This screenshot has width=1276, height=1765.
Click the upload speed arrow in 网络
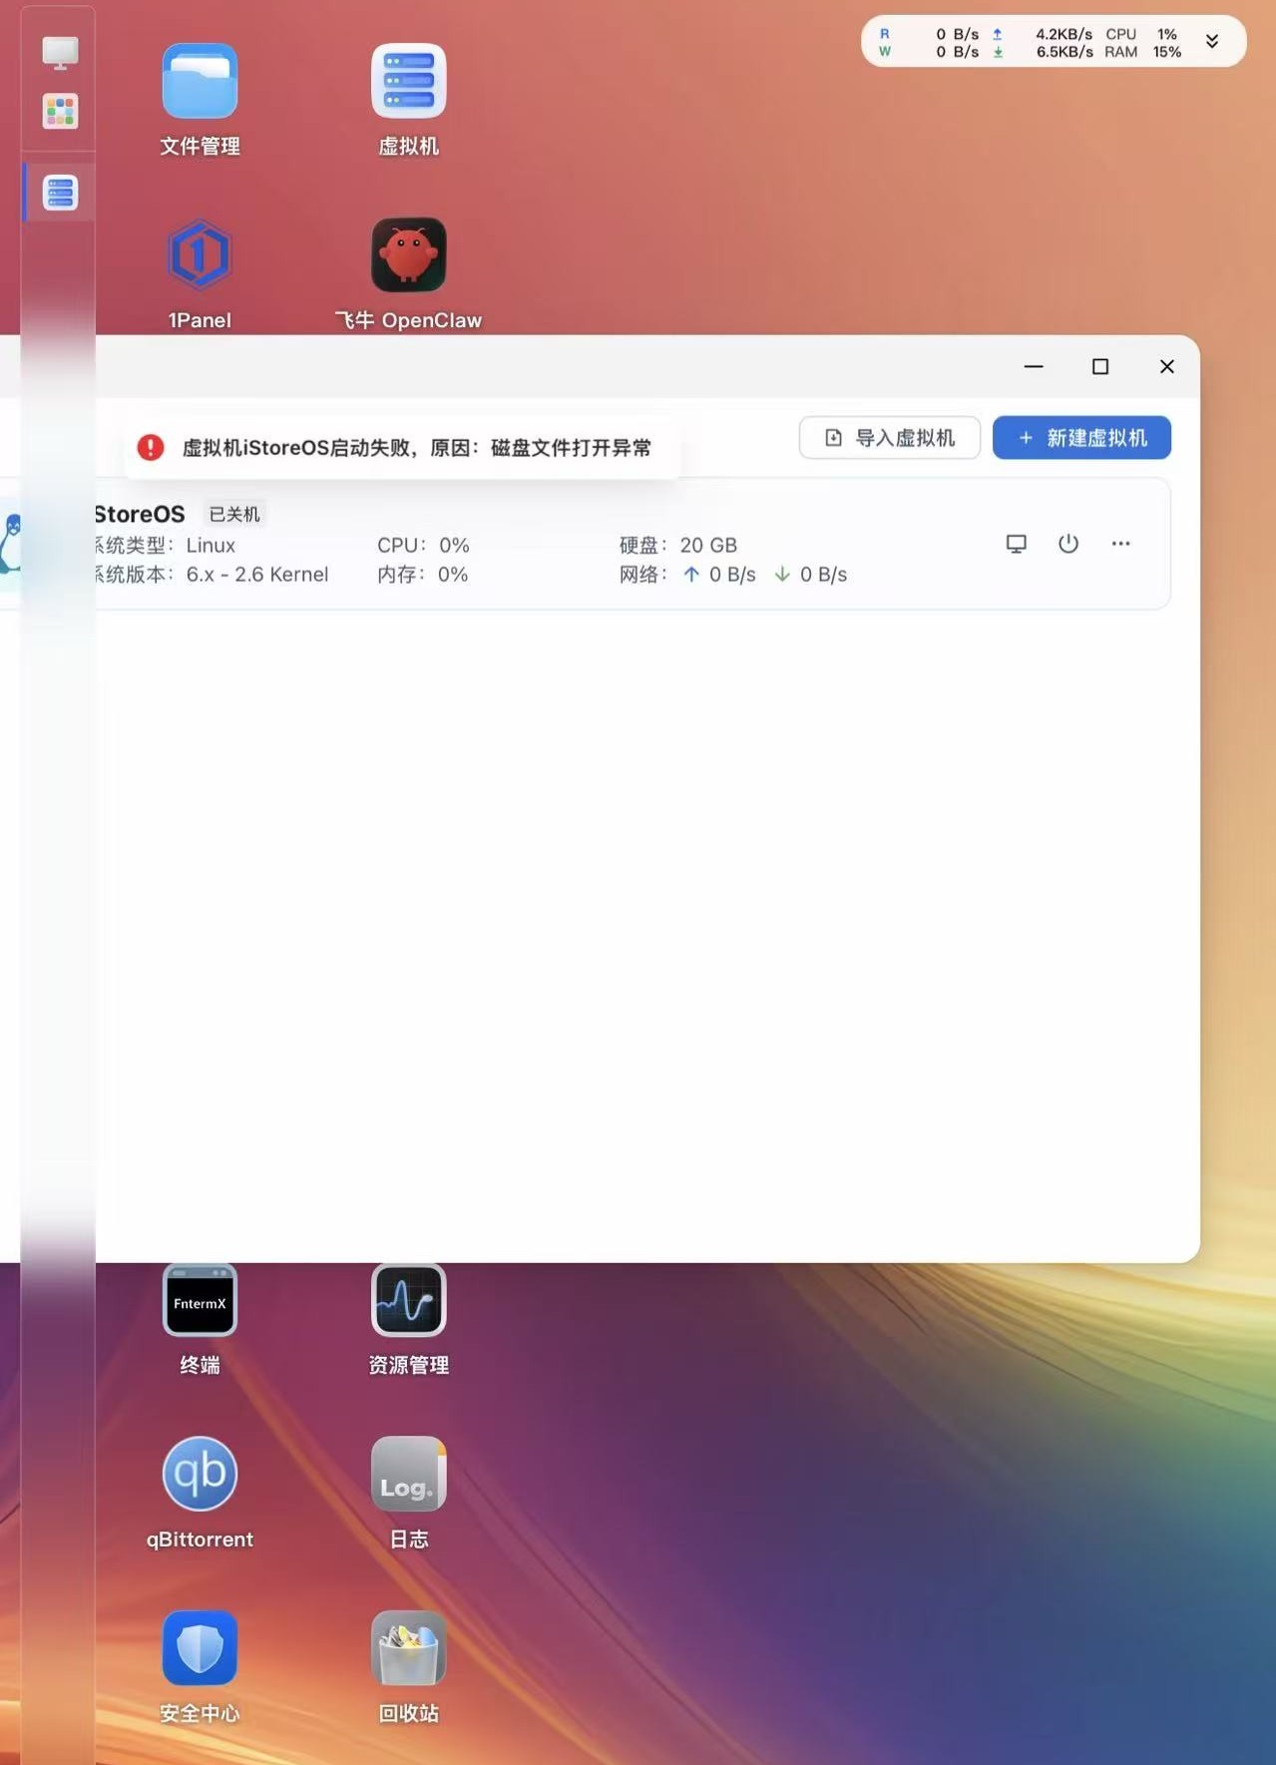pyautogui.click(x=691, y=574)
